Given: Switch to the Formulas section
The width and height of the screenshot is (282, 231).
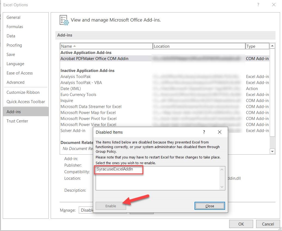Looking at the screenshot, I should [15, 26].
